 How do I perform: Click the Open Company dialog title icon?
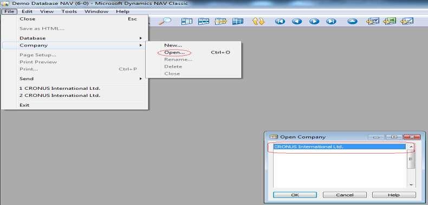click(274, 137)
